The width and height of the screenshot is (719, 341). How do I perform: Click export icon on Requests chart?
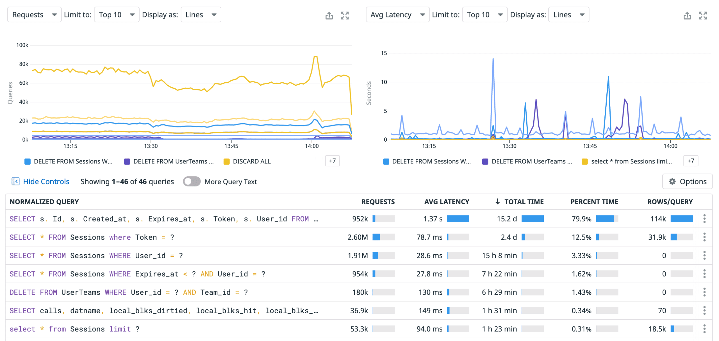pyautogui.click(x=329, y=15)
